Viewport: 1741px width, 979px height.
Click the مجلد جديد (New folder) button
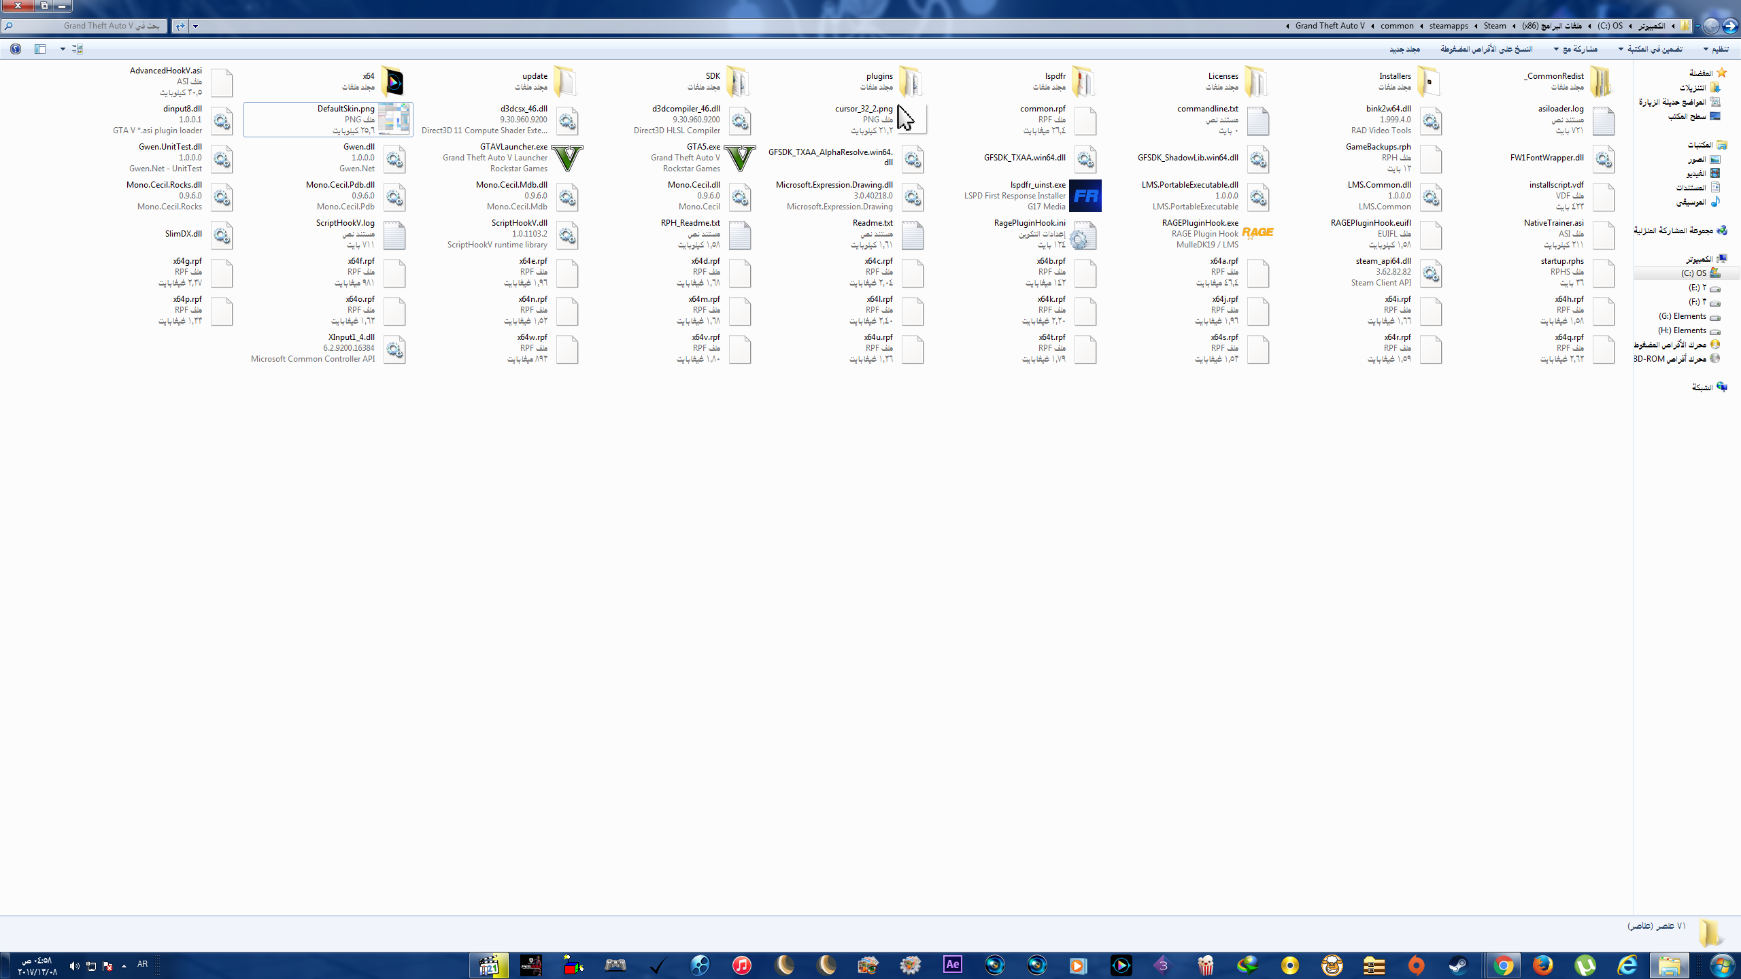tap(1404, 49)
